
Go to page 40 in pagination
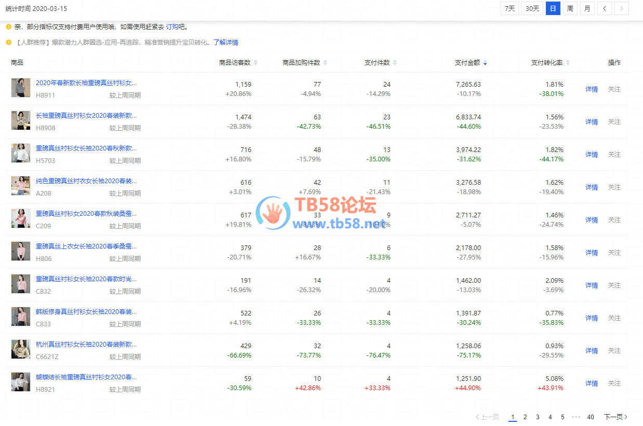pyautogui.click(x=591, y=417)
